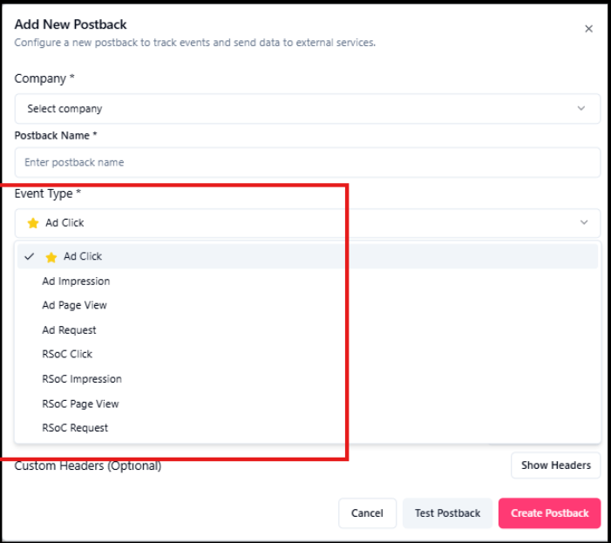Choose Ad Impression event type
611x543 pixels.
(76, 282)
